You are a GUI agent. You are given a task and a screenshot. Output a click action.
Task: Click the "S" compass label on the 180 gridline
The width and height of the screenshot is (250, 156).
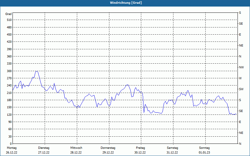pos(240,100)
